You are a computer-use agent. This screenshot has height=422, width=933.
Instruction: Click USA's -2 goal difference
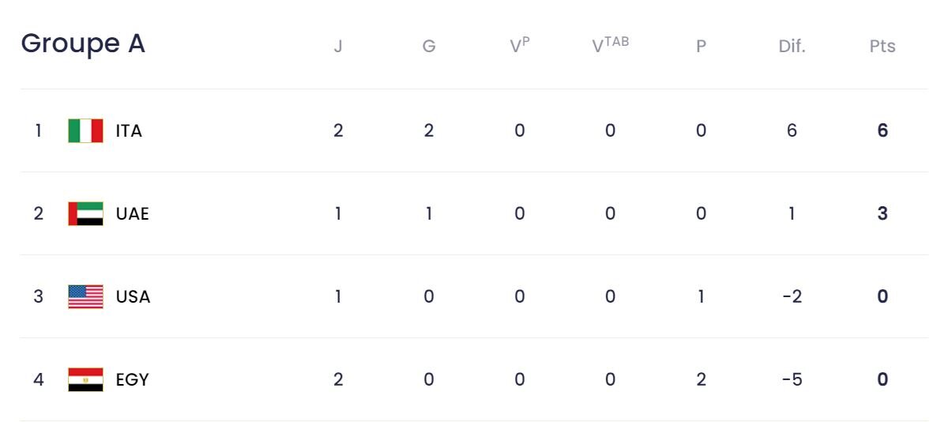point(792,296)
